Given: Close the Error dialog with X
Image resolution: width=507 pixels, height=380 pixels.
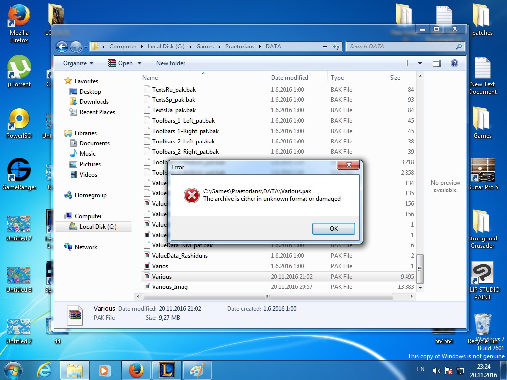Looking at the screenshot, I should pyautogui.click(x=348, y=165).
